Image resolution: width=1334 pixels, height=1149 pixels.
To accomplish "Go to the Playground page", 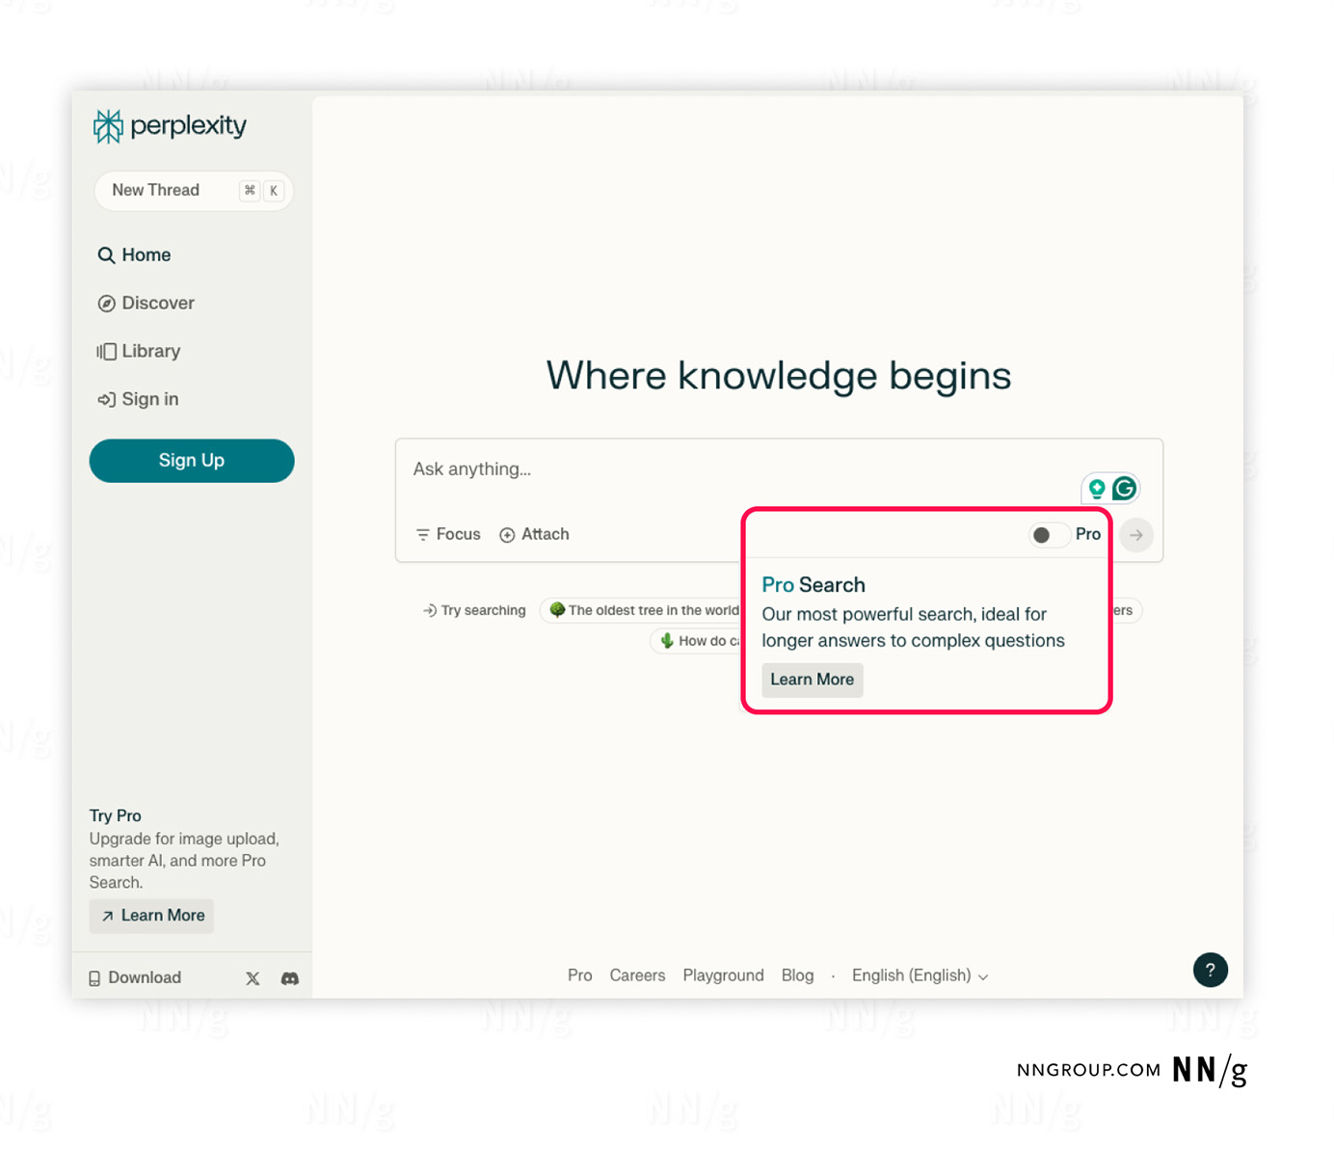I will [x=723, y=975].
